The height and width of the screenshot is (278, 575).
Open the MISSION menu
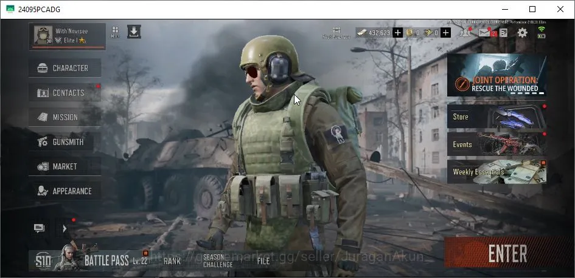tap(65, 117)
